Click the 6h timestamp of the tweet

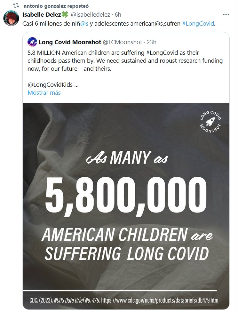pyautogui.click(x=118, y=15)
